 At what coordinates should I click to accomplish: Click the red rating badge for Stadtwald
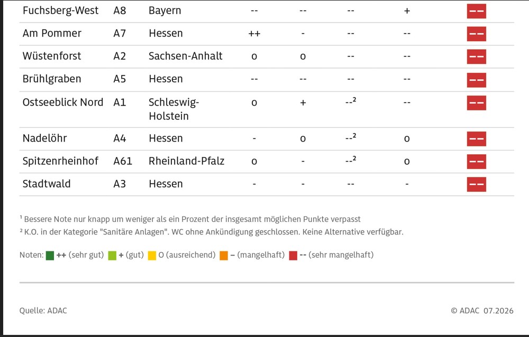477,184
